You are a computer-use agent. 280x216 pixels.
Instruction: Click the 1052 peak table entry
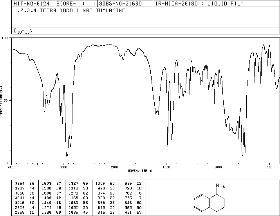[x=78, y=207]
